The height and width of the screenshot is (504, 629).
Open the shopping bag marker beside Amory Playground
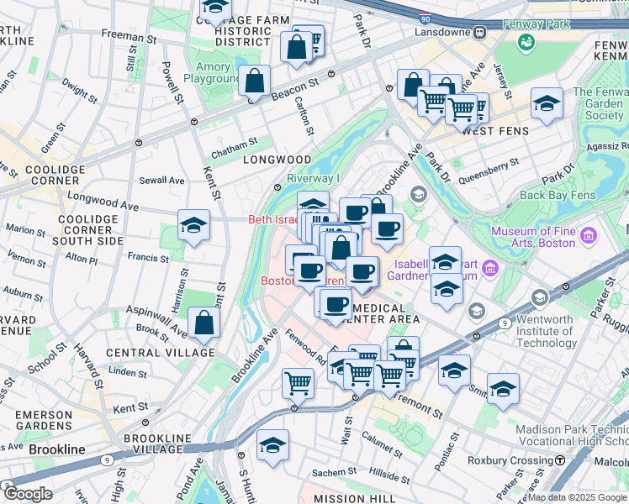(x=254, y=82)
